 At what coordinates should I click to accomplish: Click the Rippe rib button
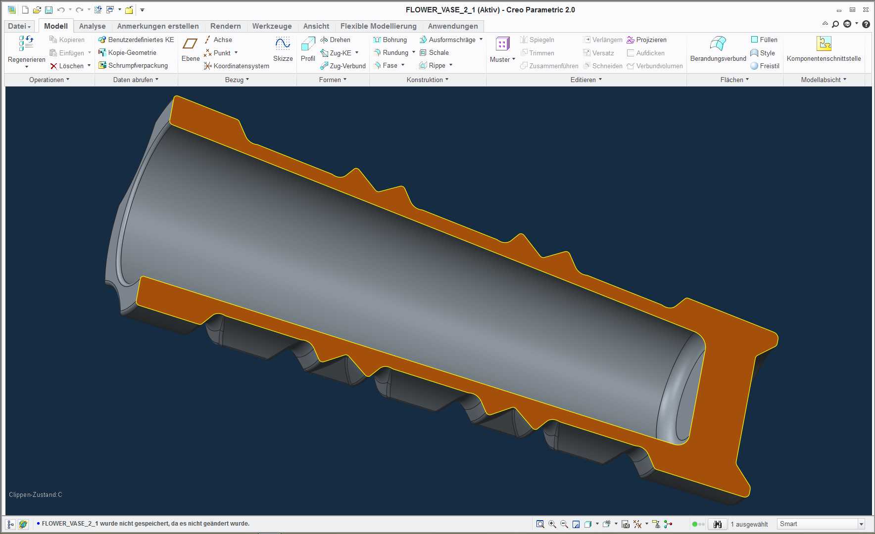click(433, 65)
